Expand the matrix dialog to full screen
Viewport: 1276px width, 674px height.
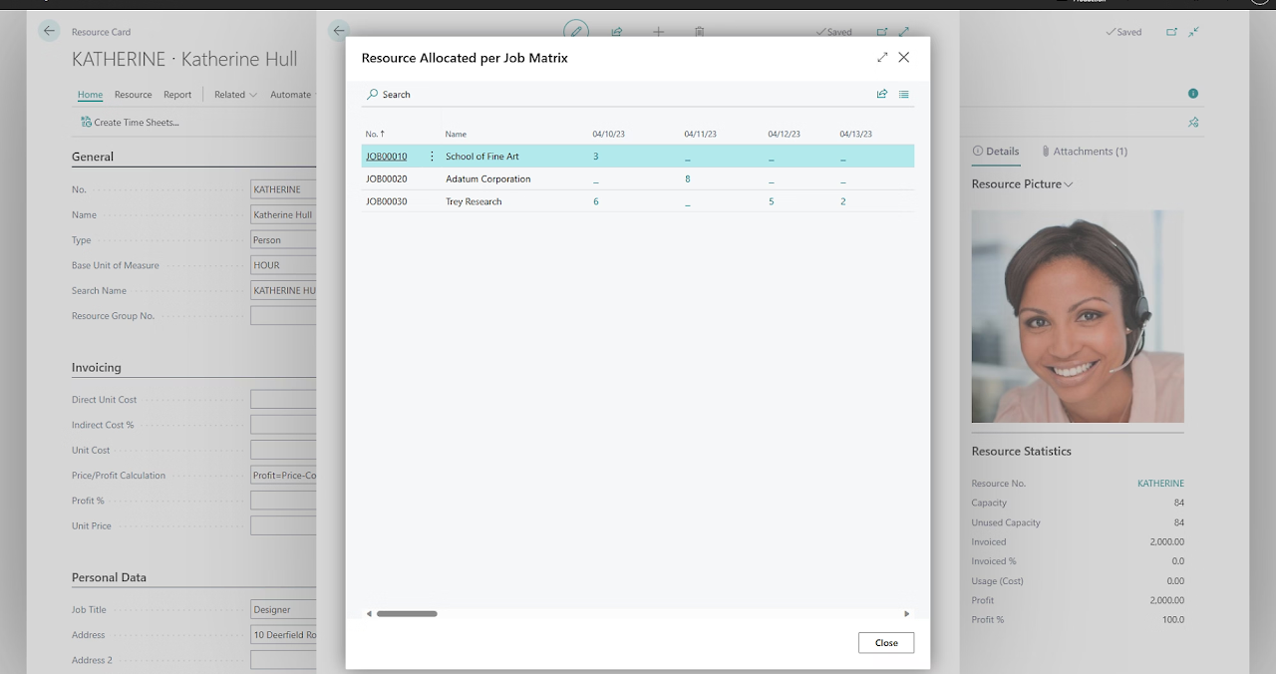tap(882, 58)
